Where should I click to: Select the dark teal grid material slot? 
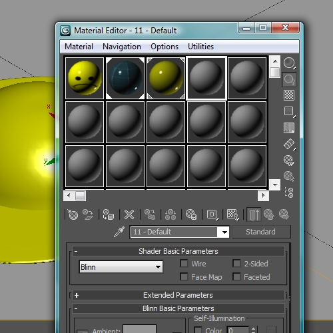125,78
